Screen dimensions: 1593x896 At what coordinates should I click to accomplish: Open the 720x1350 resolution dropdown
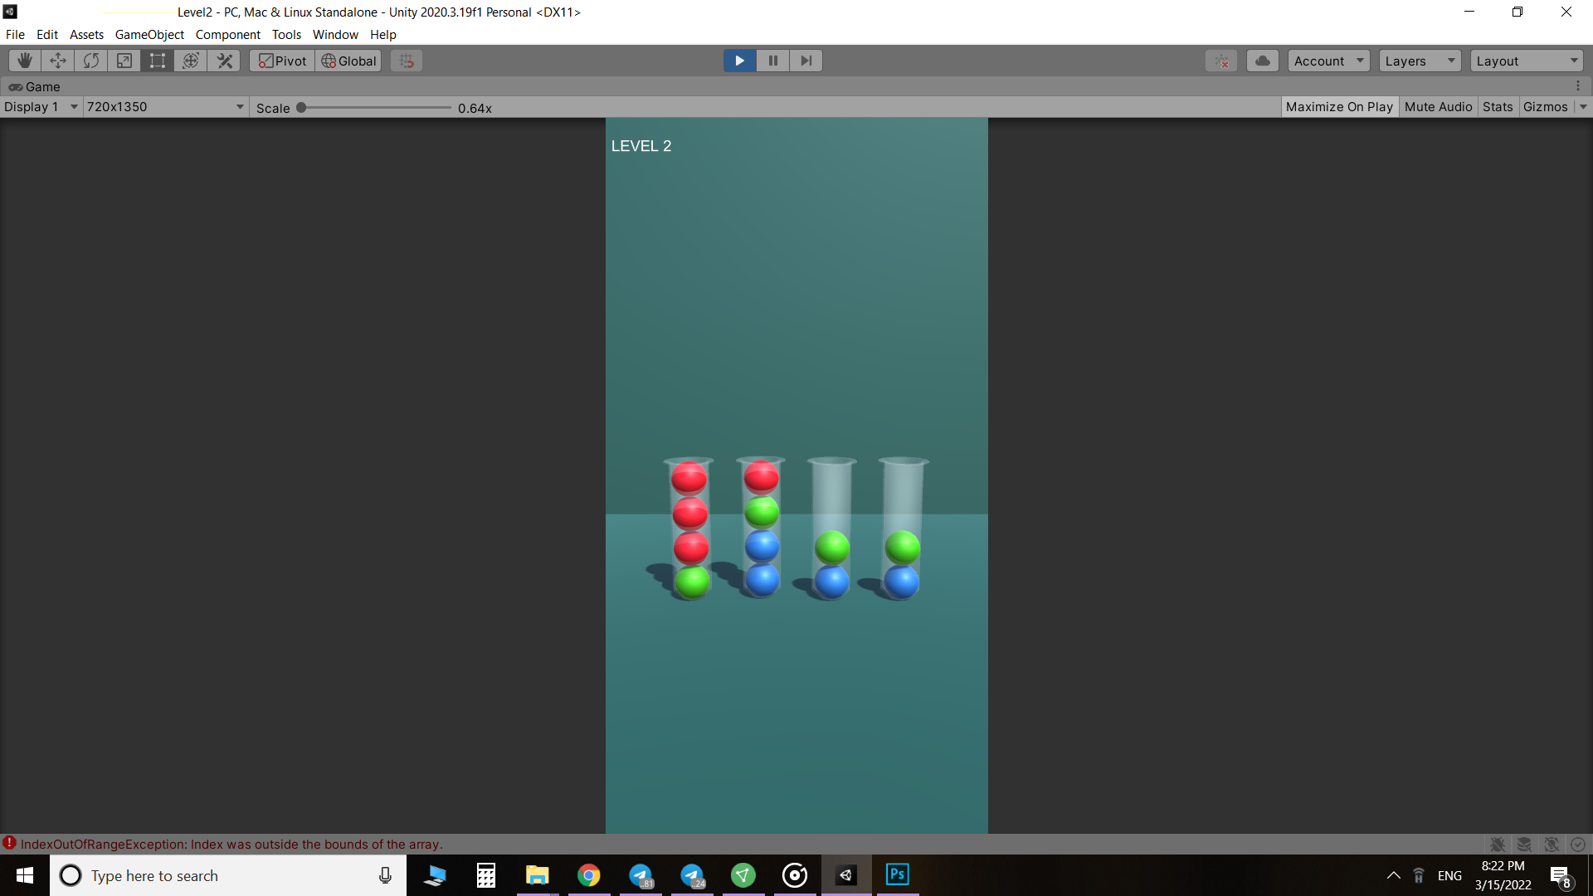click(x=165, y=107)
